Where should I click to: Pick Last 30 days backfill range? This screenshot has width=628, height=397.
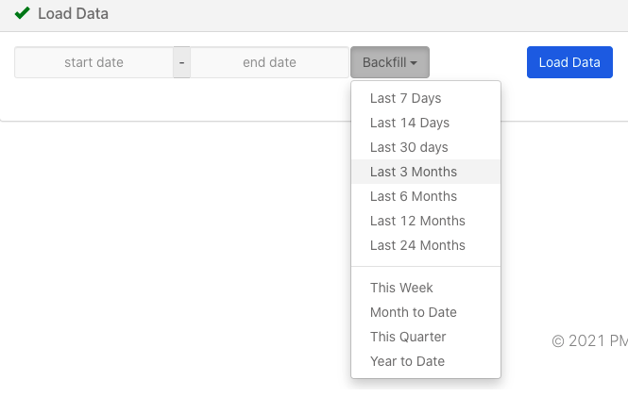pyautogui.click(x=426, y=147)
